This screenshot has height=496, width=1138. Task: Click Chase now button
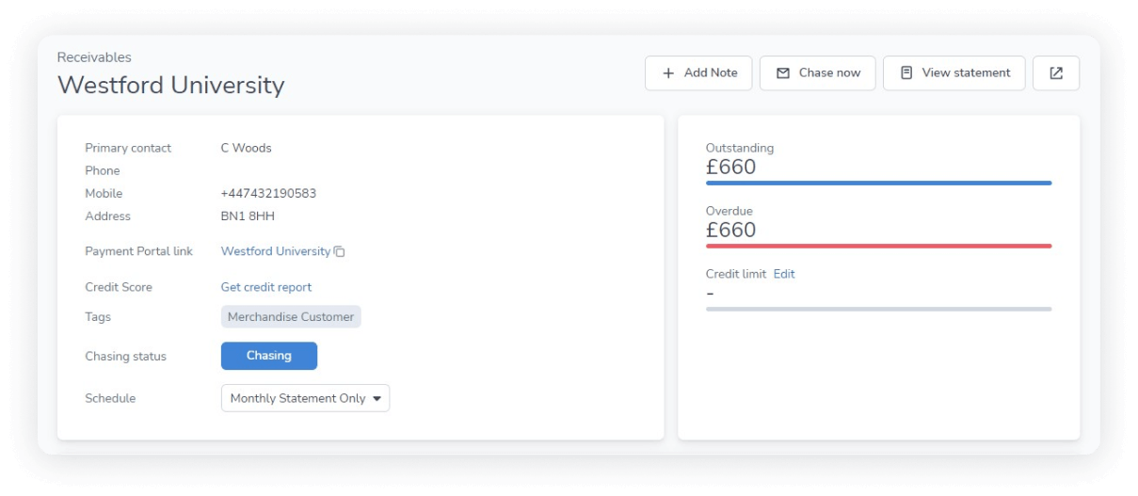point(818,73)
